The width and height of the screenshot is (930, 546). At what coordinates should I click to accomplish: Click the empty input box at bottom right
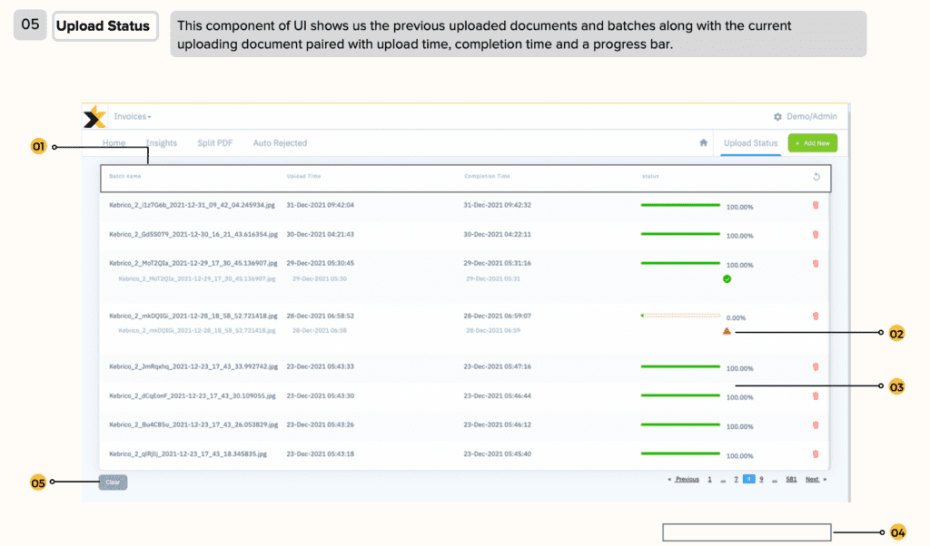747,532
